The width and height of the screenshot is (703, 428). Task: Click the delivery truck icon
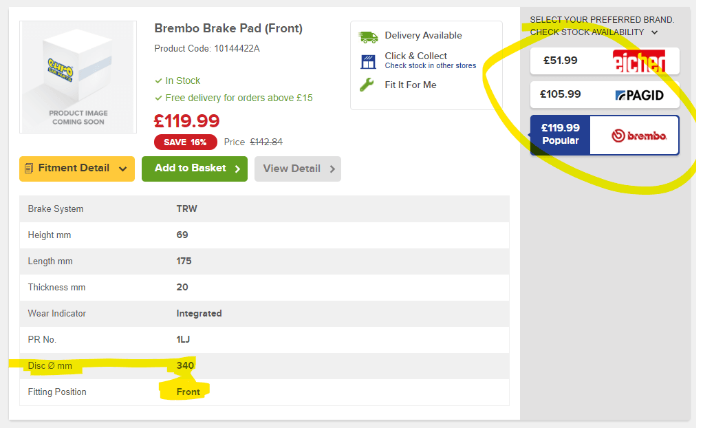coord(368,36)
